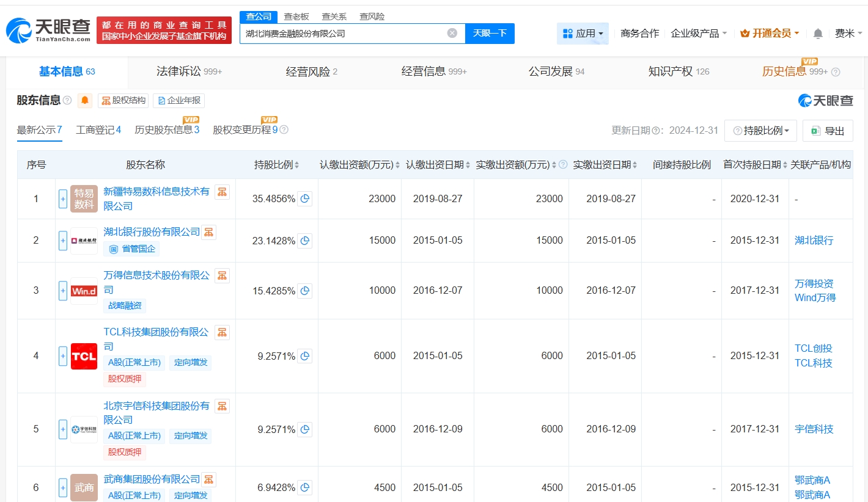Open equity structure icon for 湖北银行

coord(208,232)
